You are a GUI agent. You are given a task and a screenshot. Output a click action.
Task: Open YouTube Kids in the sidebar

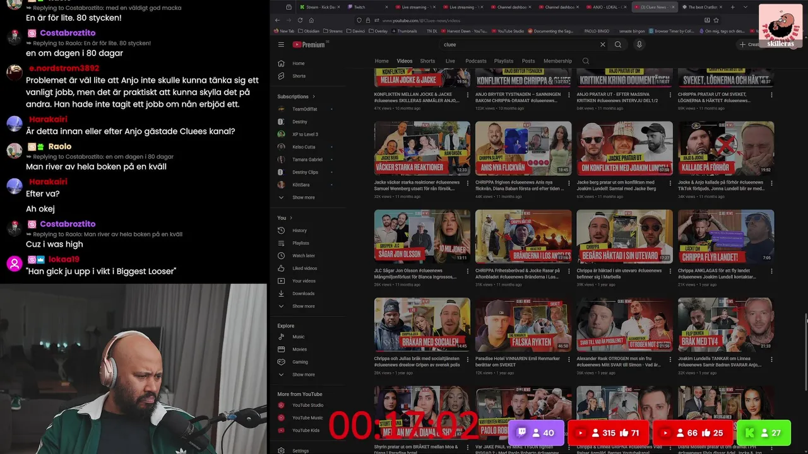[306, 430]
